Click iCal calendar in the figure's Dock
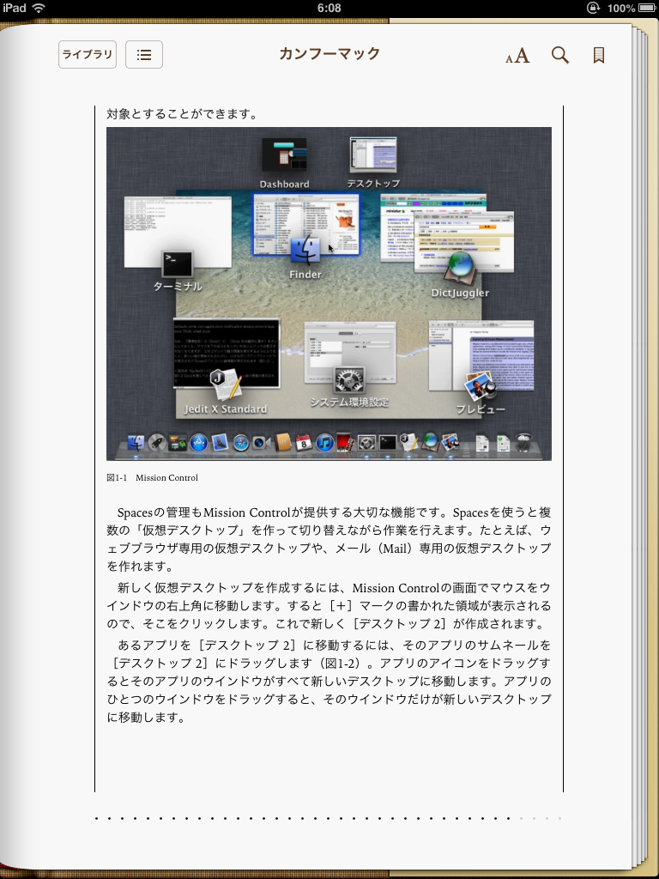This screenshot has height=879, width=659. point(304,443)
